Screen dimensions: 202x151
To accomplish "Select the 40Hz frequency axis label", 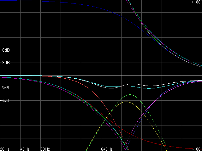I will [25, 149].
